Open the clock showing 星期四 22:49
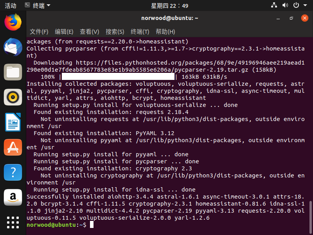The image size is (313, 235). 169,5
